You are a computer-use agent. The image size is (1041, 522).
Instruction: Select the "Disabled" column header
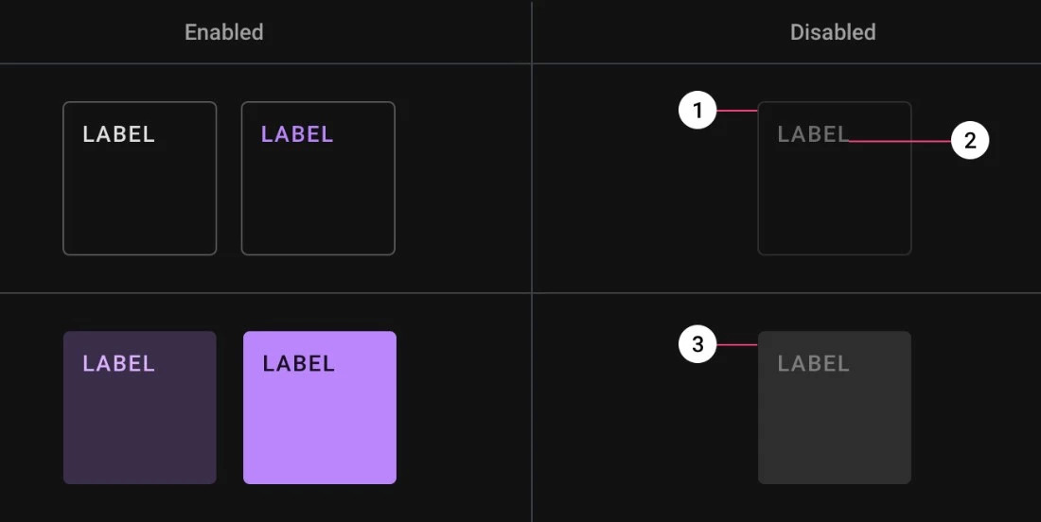(x=833, y=32)
